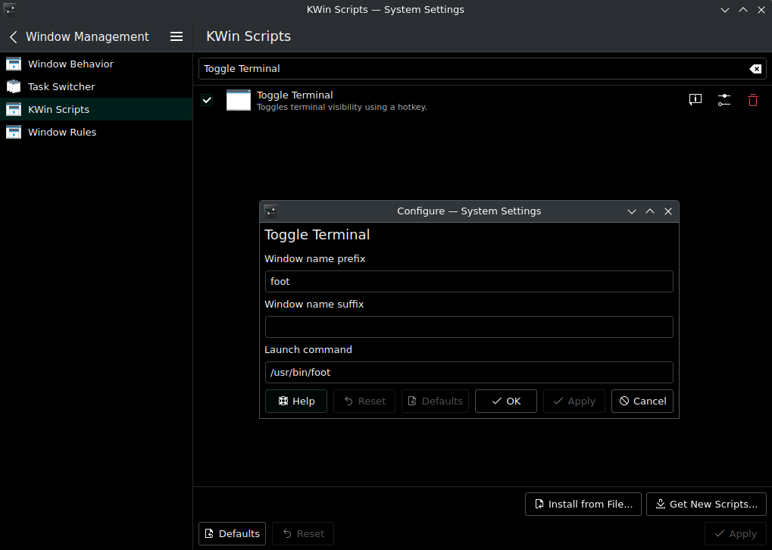
Task: Open Task Switcher settings
Action: pos(96,86)
